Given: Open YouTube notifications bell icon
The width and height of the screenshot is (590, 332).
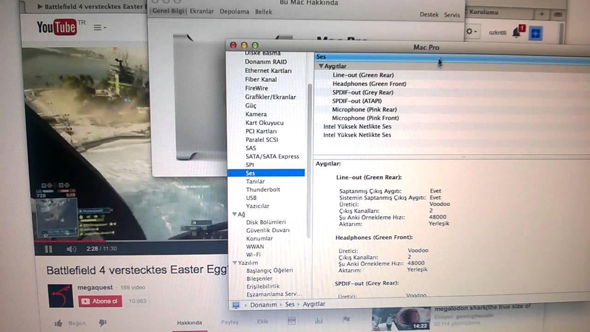Looking at the screenshot, I should (518, 32).
